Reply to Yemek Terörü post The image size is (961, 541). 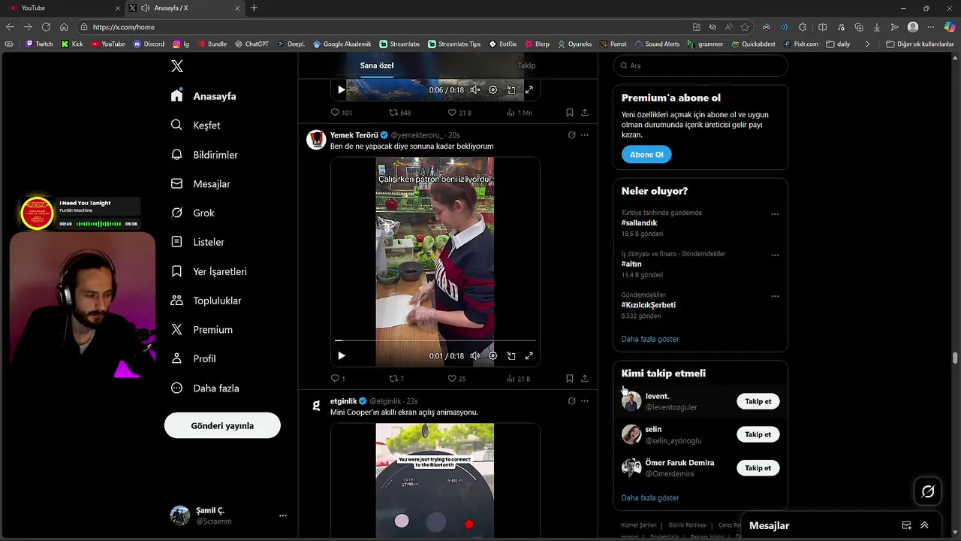coord(338,379)
